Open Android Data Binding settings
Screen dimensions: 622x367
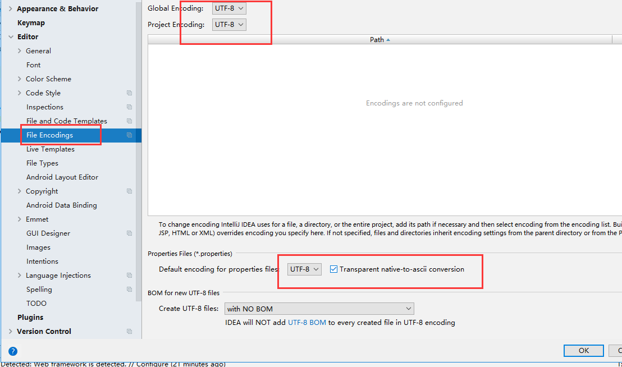(62, 205)
